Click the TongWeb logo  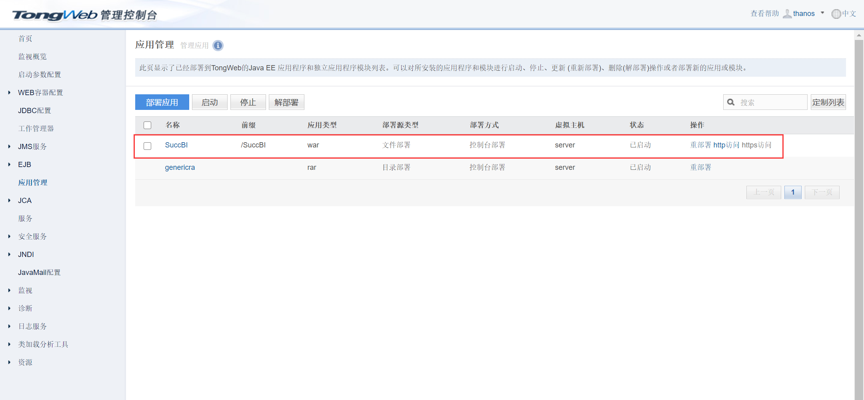click(55, 15)
